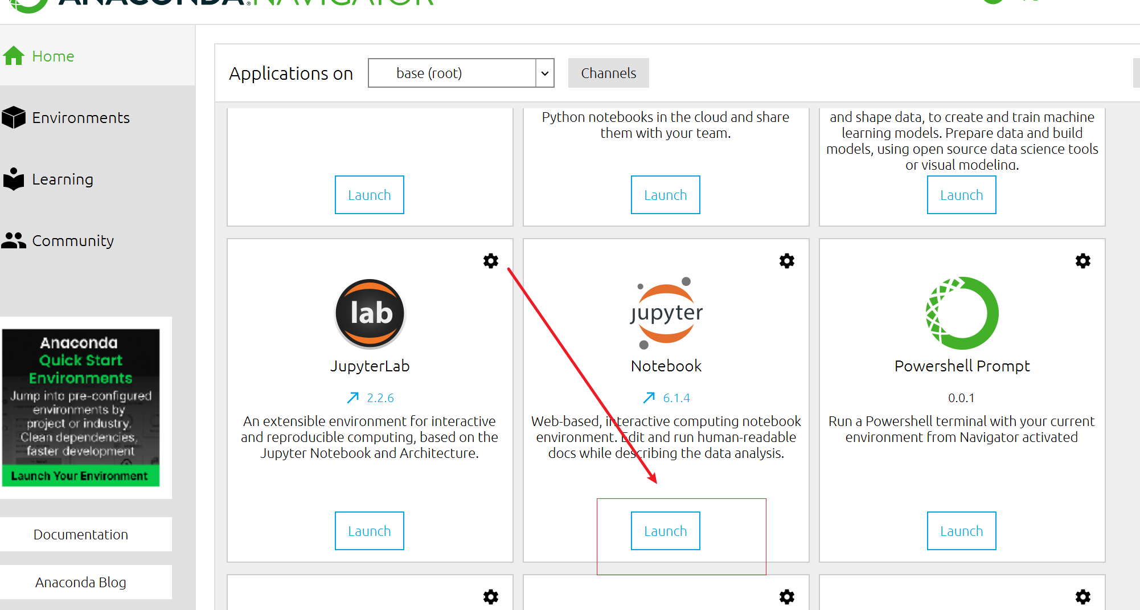Screen dimensions: 1140x610
Task: Open the Channels button
Action: tap(608, 73)
